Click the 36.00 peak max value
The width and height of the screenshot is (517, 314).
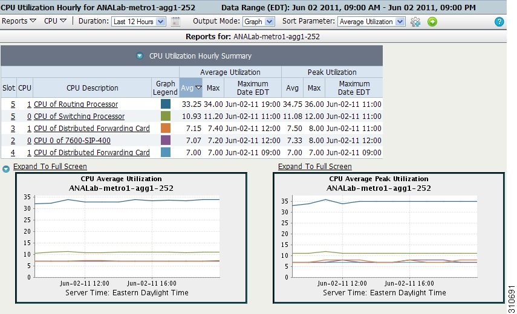point(314,104)
